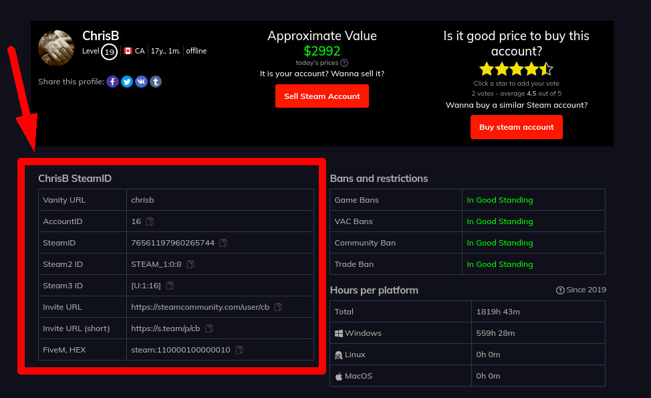Viewport: 651px width, 398px height.
Task: Share profile on Twitter
Action: [127, 82]
